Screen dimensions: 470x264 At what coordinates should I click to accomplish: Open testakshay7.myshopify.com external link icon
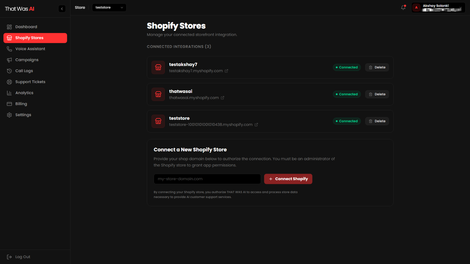[226, 71]
